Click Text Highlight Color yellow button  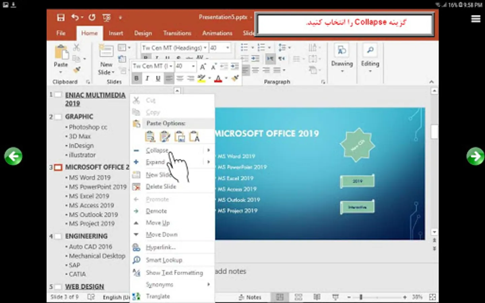click(x=201, y=78)
